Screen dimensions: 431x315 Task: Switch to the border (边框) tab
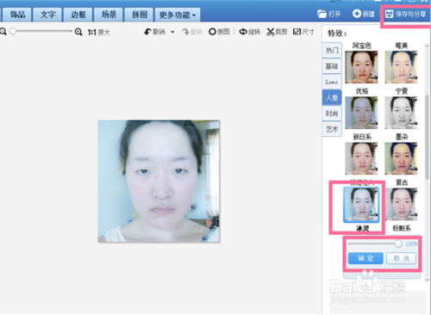pyautogui.click(x=78, y=15)
